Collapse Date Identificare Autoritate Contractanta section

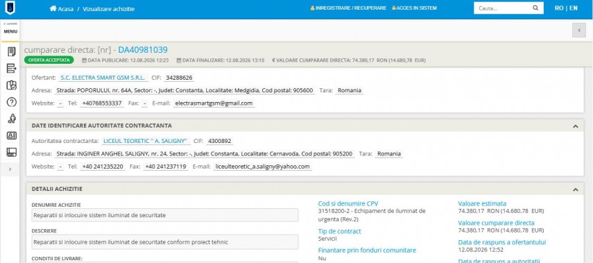point(575,126)
